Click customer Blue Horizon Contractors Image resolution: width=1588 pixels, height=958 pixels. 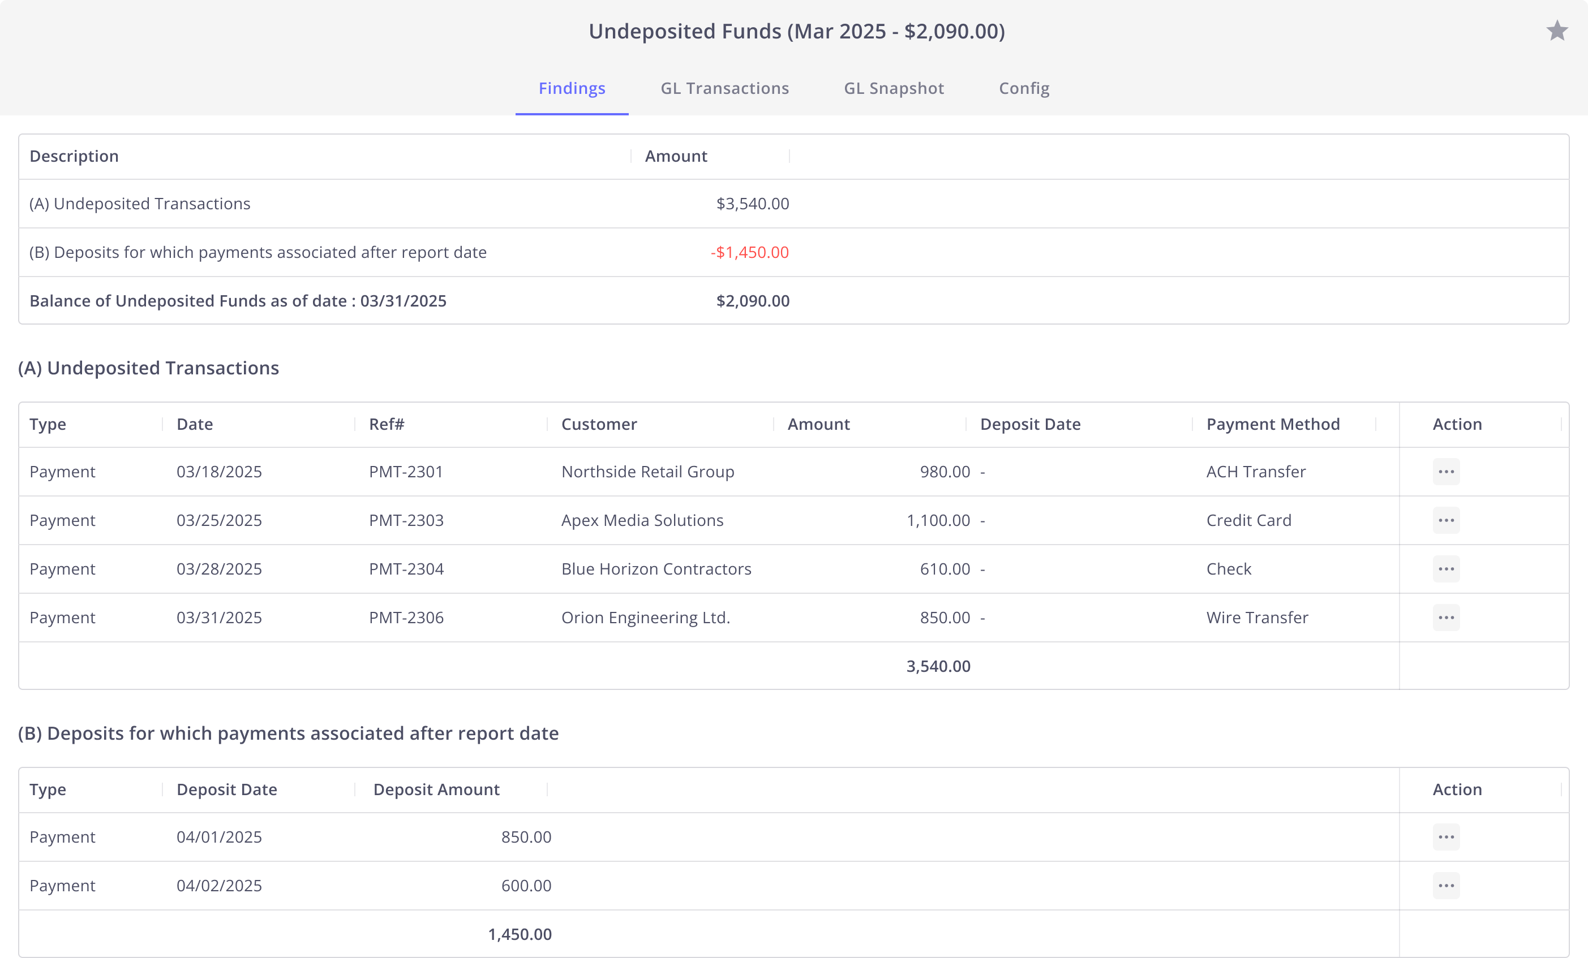(656, 569)
